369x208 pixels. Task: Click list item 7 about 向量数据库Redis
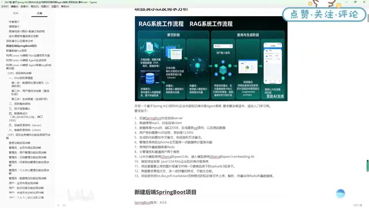click(x=155, y=147)
